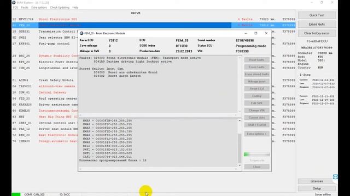350x196 pixels.
Task: Open the Extra options menu in menu bar
Action: coord(39,8)
